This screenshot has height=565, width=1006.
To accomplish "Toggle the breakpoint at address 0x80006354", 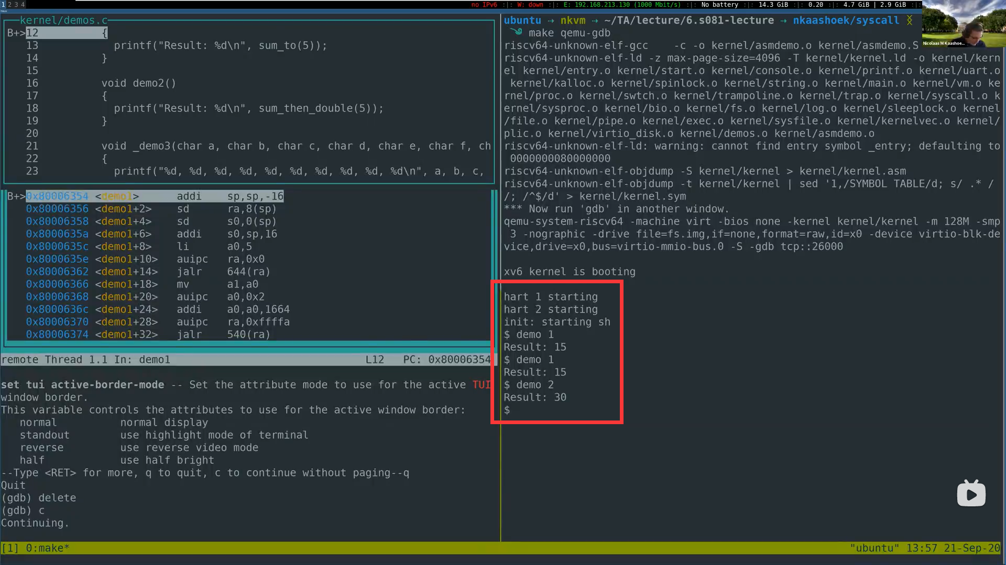I will [58, 196].
